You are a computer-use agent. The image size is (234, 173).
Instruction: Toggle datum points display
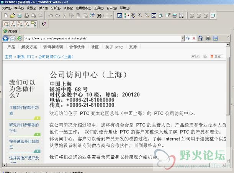(20, 24)
